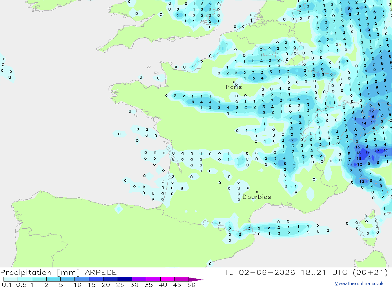Click the legend arrow tip above 50 mm
The image size is (392, 287).
[x=196, y=280]
